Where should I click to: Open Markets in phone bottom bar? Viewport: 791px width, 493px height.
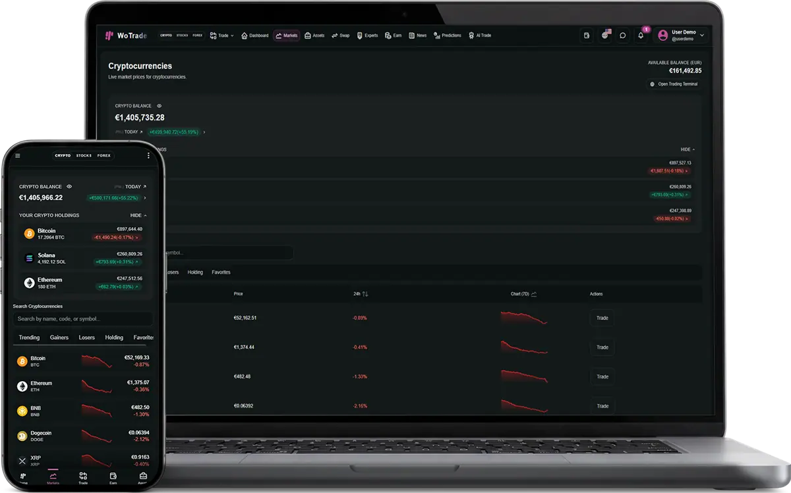(53, 479)
